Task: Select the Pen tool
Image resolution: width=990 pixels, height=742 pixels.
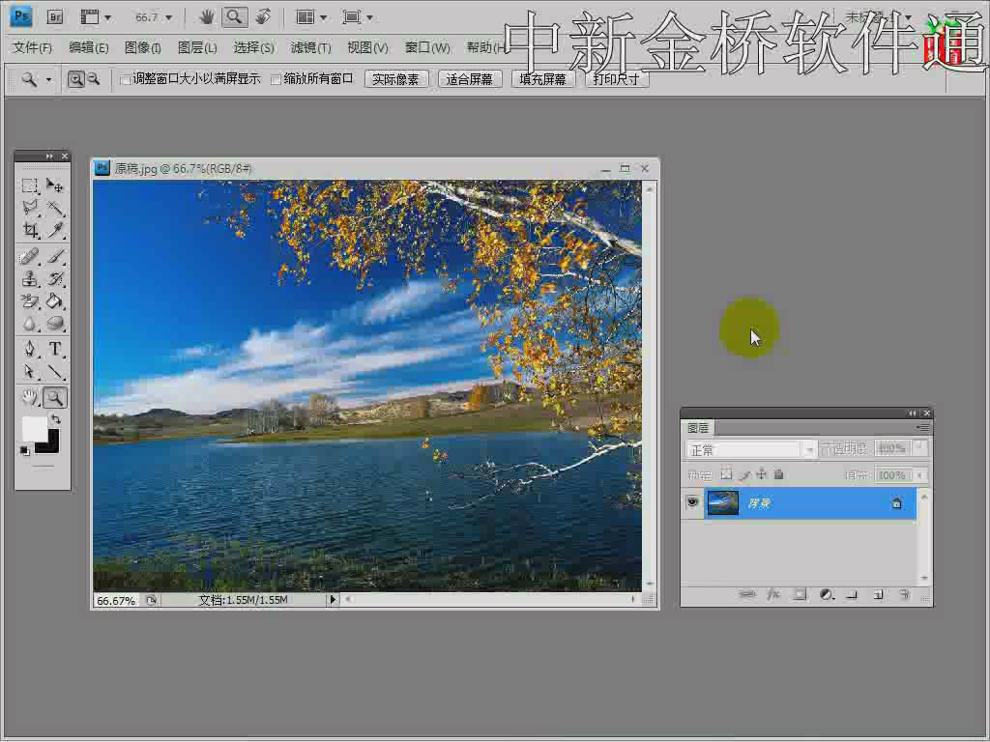Action: (x=30, y=349)
